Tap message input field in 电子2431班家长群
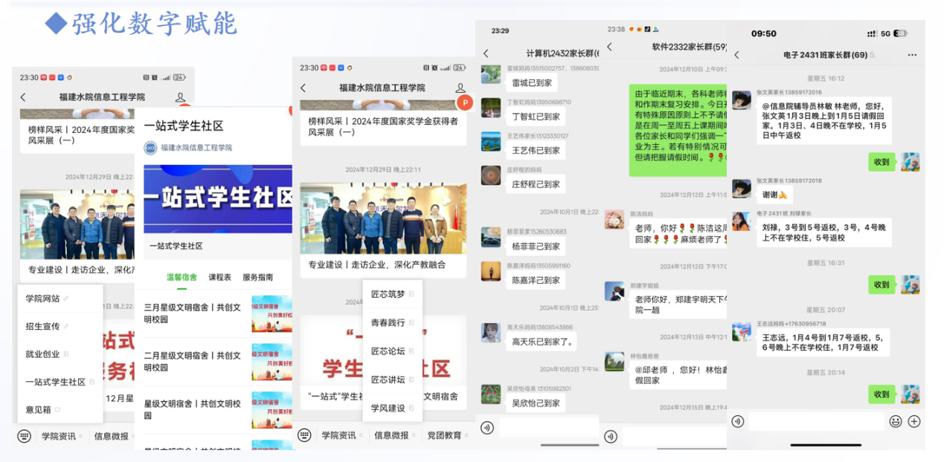 click(816, 421)
